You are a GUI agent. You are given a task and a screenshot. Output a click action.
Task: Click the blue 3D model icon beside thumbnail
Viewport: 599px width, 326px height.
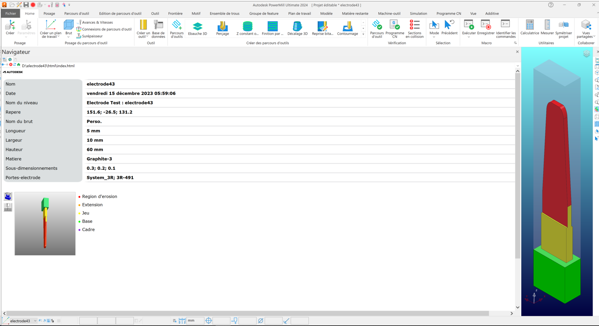click(8, 196)
